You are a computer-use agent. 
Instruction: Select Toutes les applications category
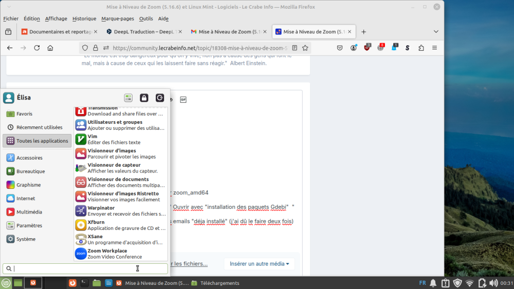point(36,141)
